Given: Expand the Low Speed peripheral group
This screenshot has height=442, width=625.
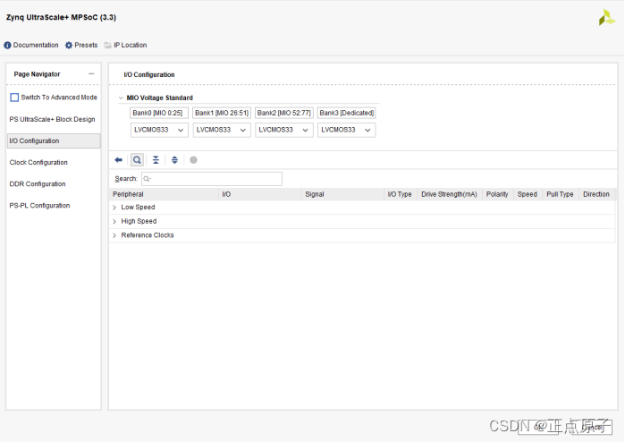Looking at the screenshot, I should point(114,208).
